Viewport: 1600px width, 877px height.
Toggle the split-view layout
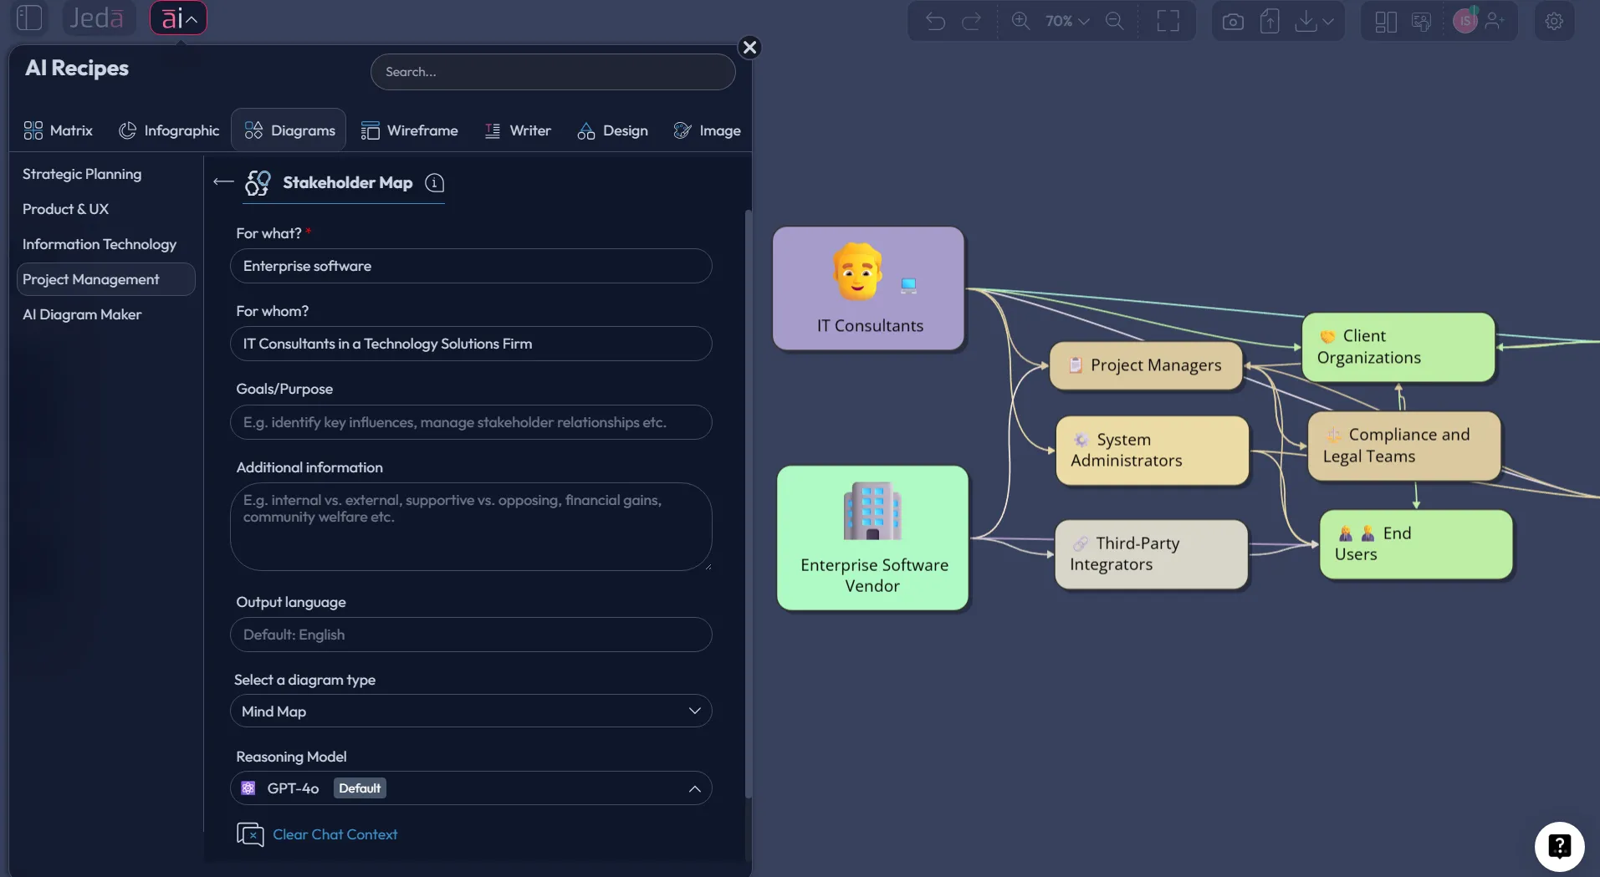point(1385,21)
